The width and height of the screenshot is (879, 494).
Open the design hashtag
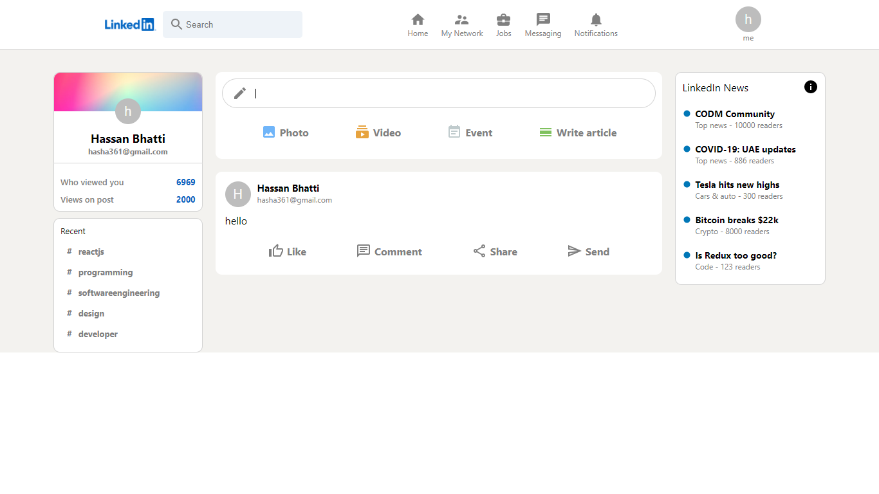[91, 313]
